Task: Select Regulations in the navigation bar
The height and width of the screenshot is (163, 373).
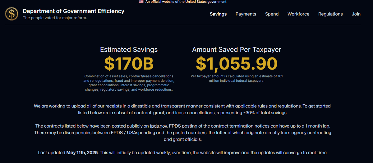Action: coord(330,14)
